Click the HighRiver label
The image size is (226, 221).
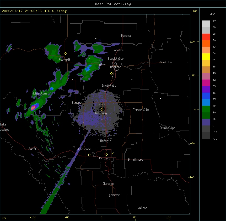click(x=113, y=195)
